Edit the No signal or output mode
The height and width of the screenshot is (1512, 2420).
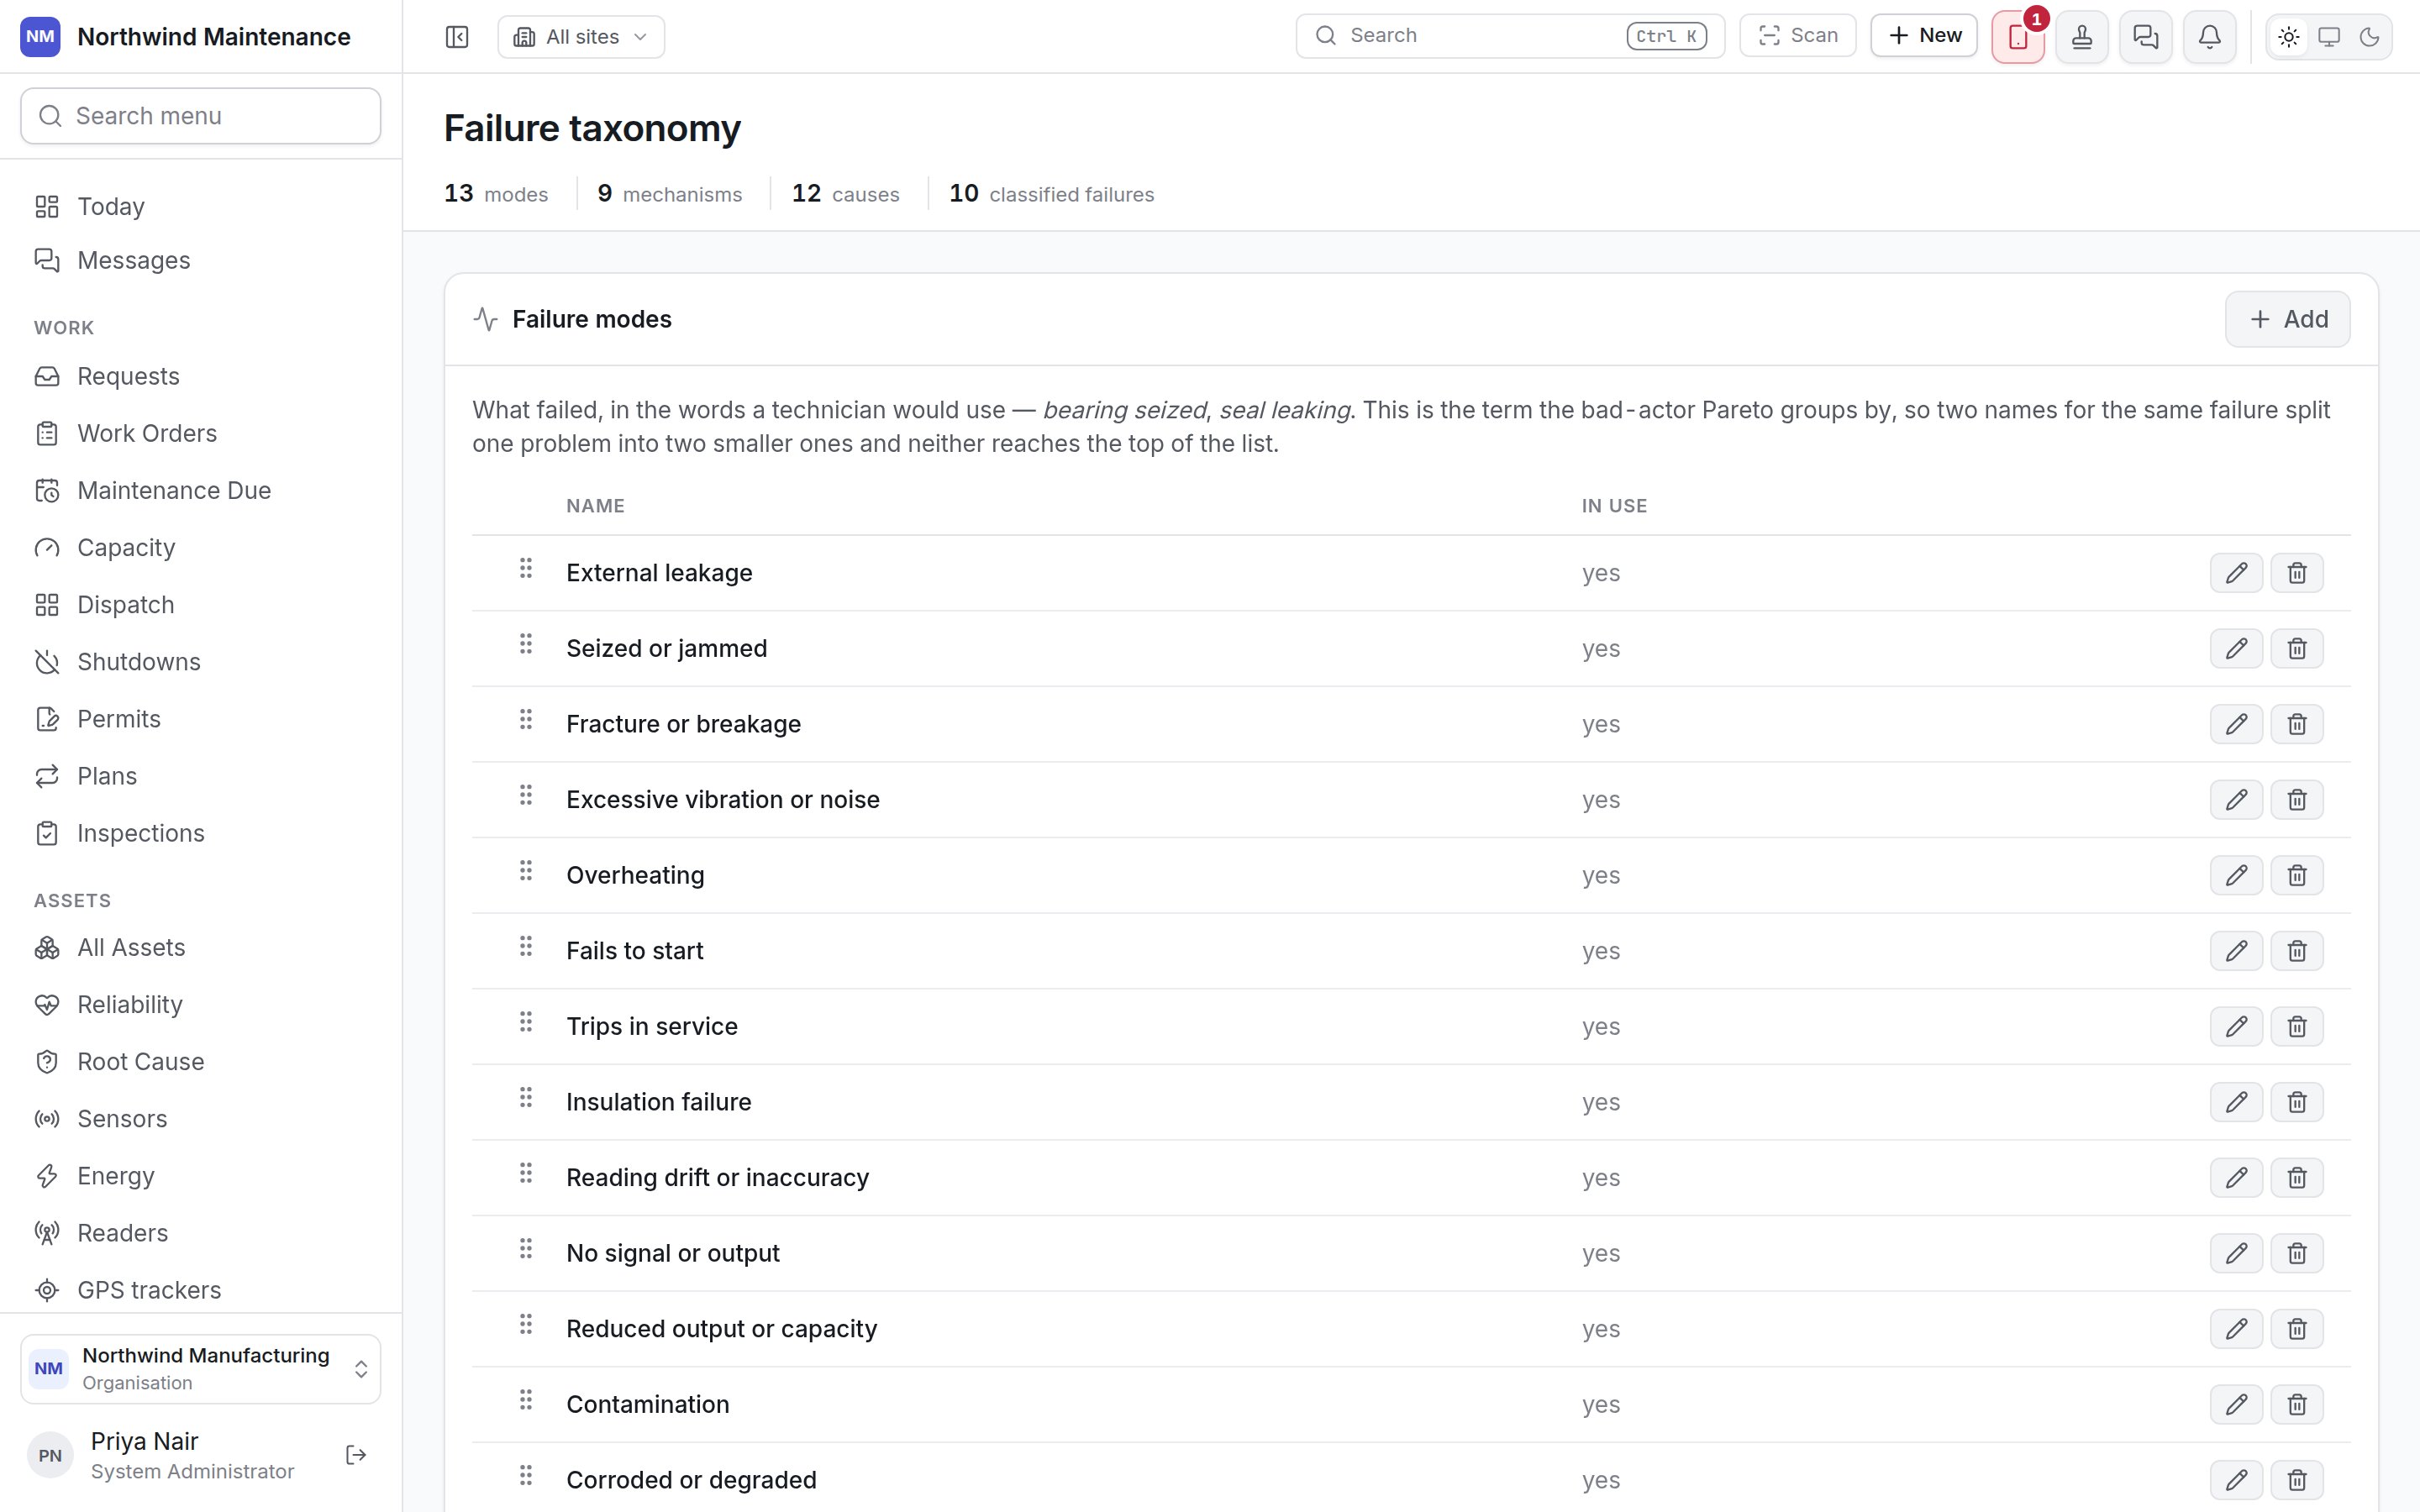click(2237, 1253)
